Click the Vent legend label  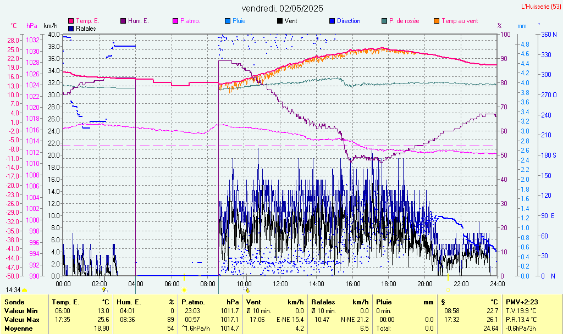coord(291,21)
